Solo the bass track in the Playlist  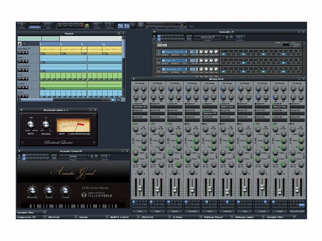tap(23, 62)
